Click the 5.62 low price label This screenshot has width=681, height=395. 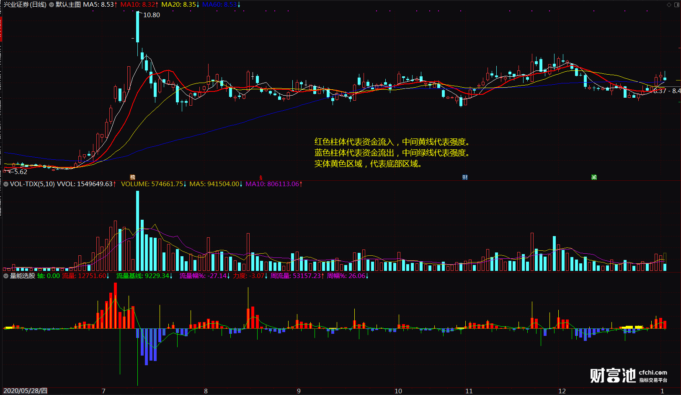click(21, 172)
